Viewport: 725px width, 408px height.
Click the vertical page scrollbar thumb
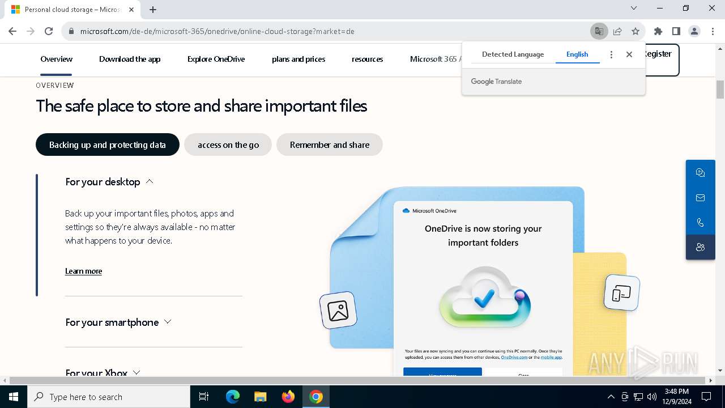click(720, 90)
